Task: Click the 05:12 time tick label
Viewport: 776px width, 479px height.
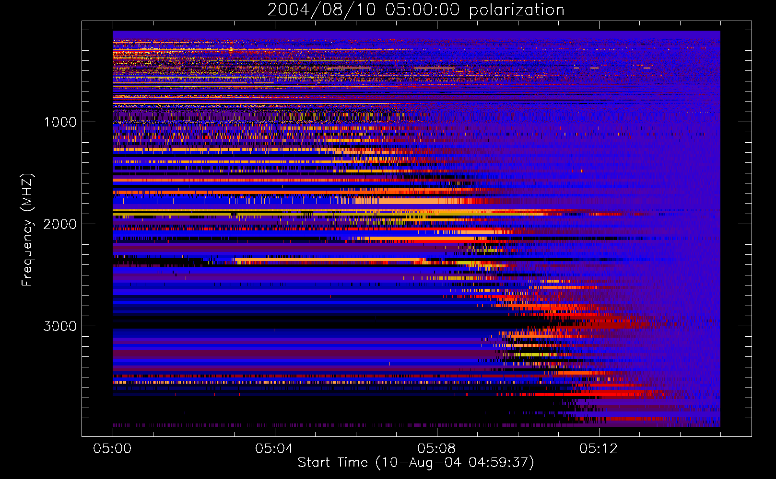Action: (x=599, y=448)
